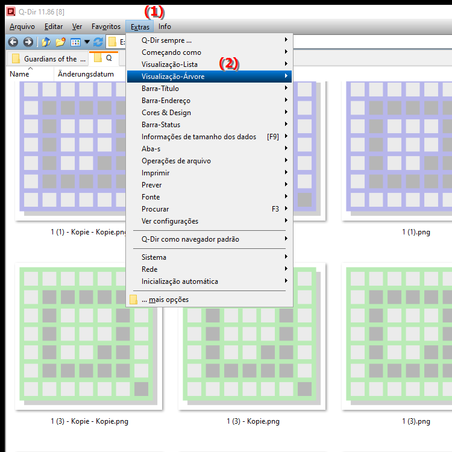Open the Aba-s menu entry
Image resolution: width=452 pixels, height=452 pixels.
pos(209,149)
